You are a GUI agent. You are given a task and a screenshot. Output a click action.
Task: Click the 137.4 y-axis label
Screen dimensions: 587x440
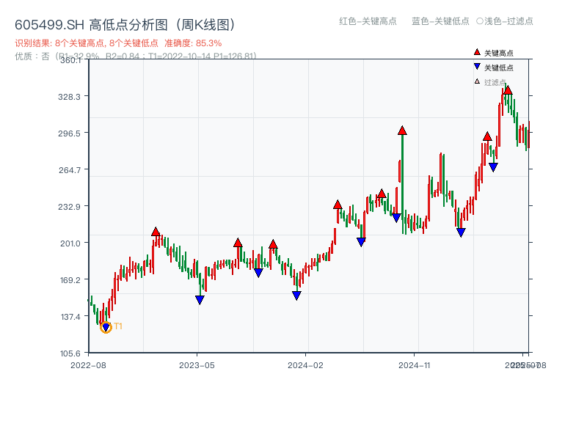point(70,317)
